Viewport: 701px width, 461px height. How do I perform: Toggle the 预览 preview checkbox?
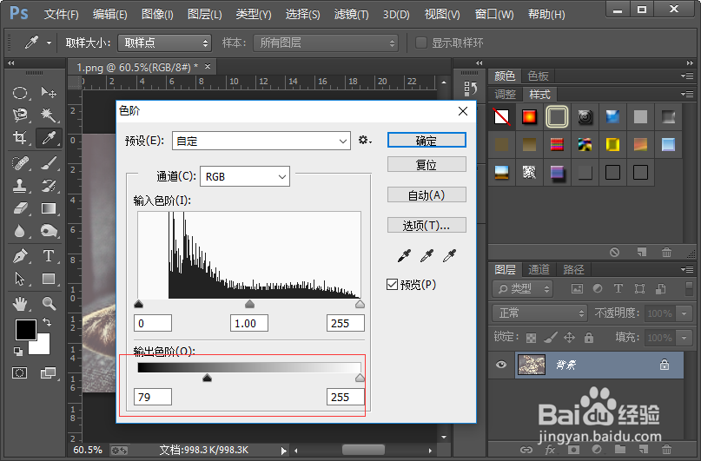(x=392, y=284)
